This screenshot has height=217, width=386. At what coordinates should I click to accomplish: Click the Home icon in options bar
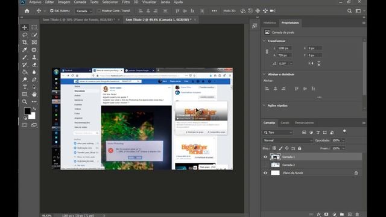(x=27, y=11)
